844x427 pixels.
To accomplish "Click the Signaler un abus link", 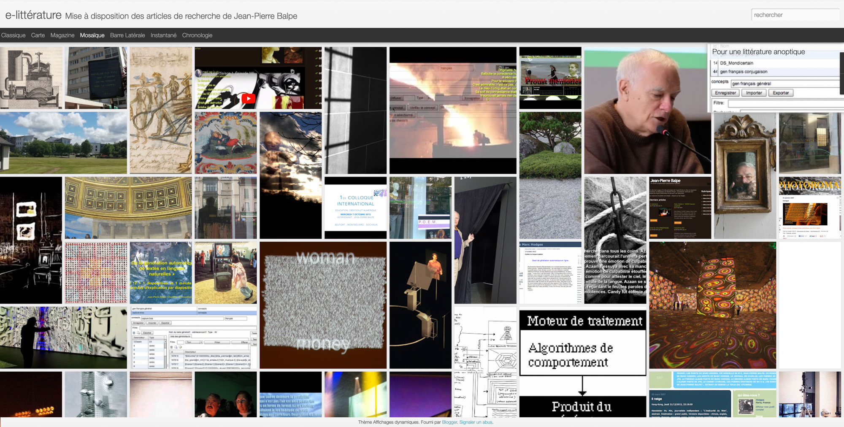I will pyautogui.click(x=476, y=422).
